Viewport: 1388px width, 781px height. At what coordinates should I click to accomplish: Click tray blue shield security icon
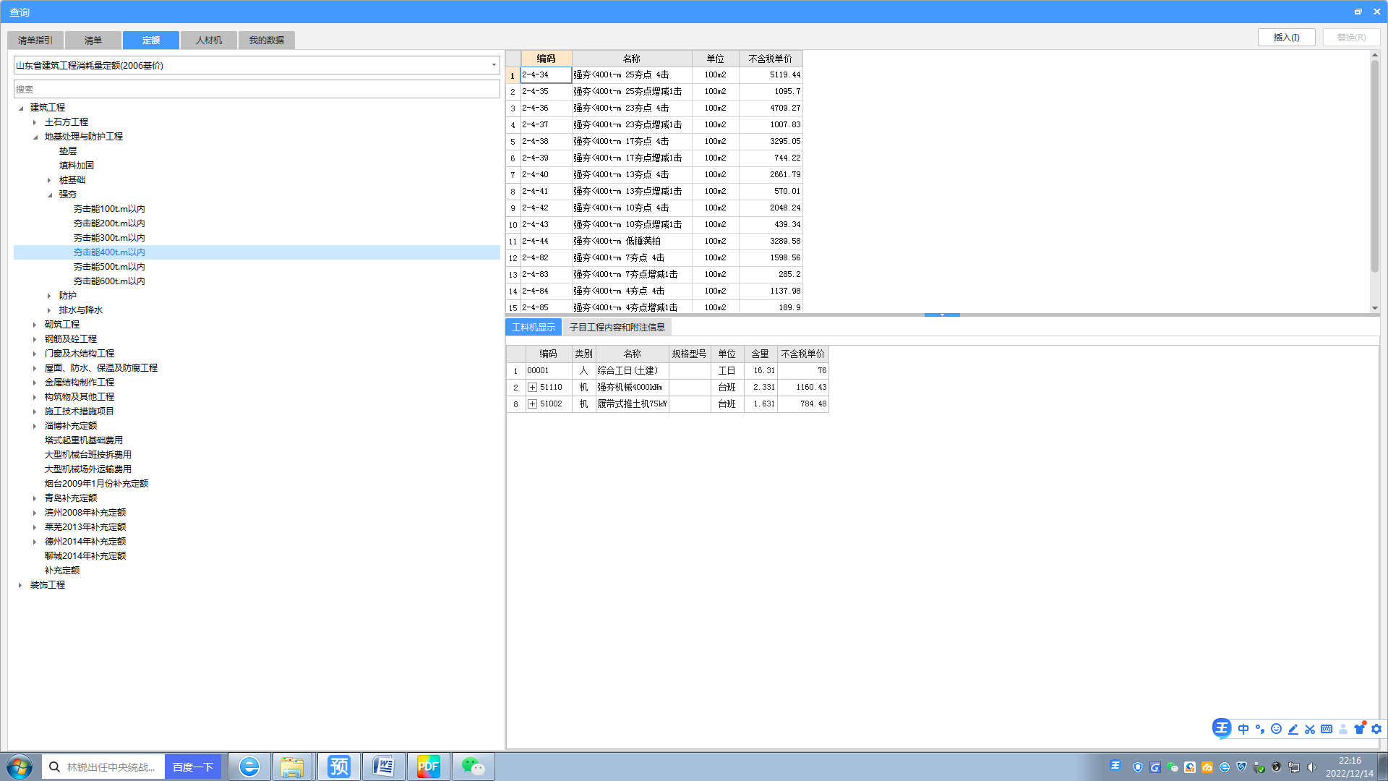point(1138,767)
